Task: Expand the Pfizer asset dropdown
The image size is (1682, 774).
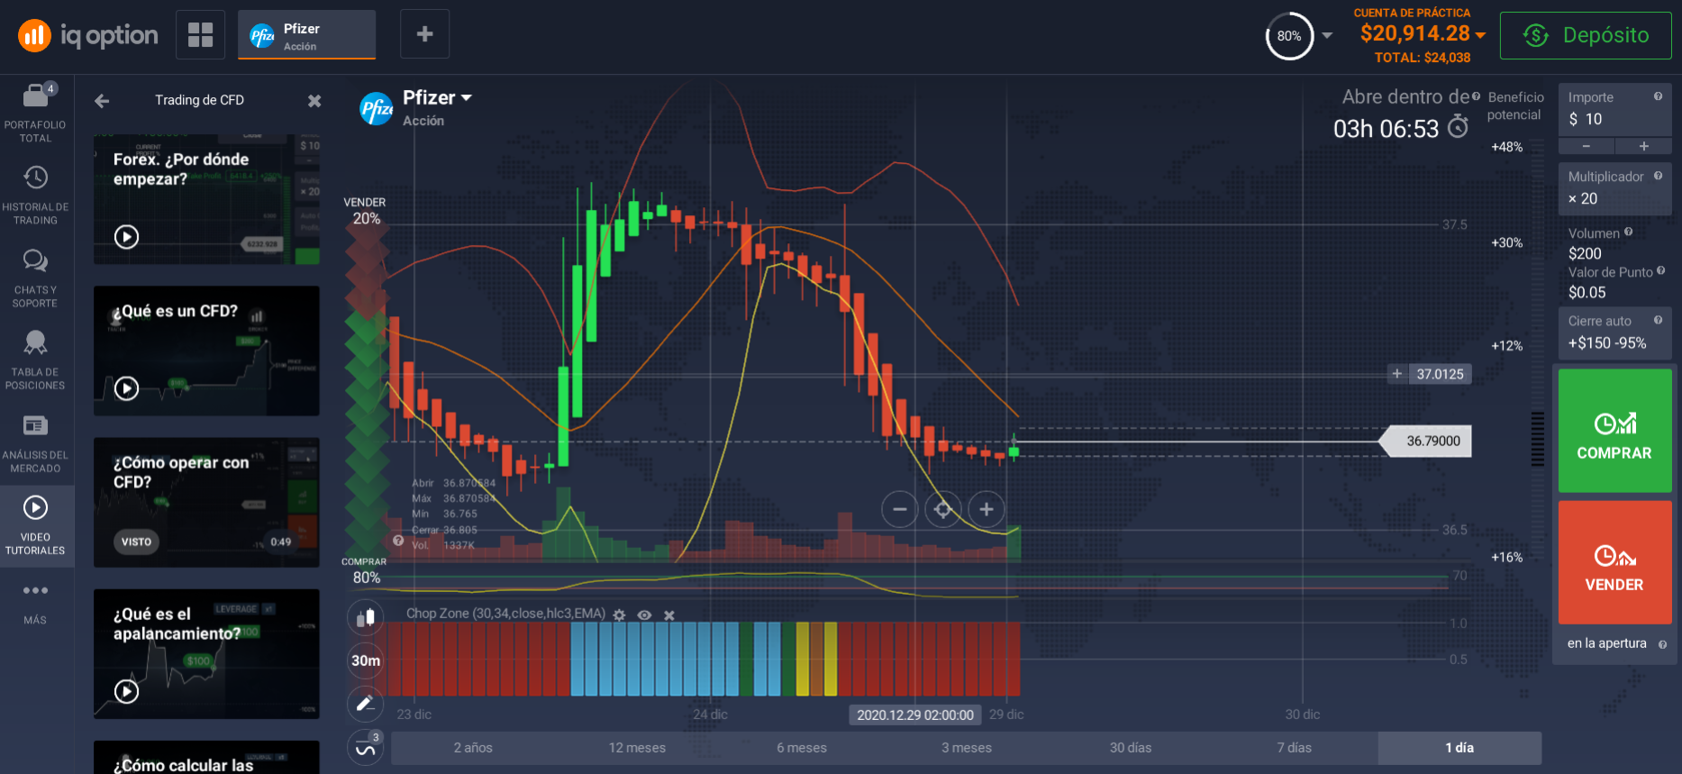Action: [x=467, y=97]
